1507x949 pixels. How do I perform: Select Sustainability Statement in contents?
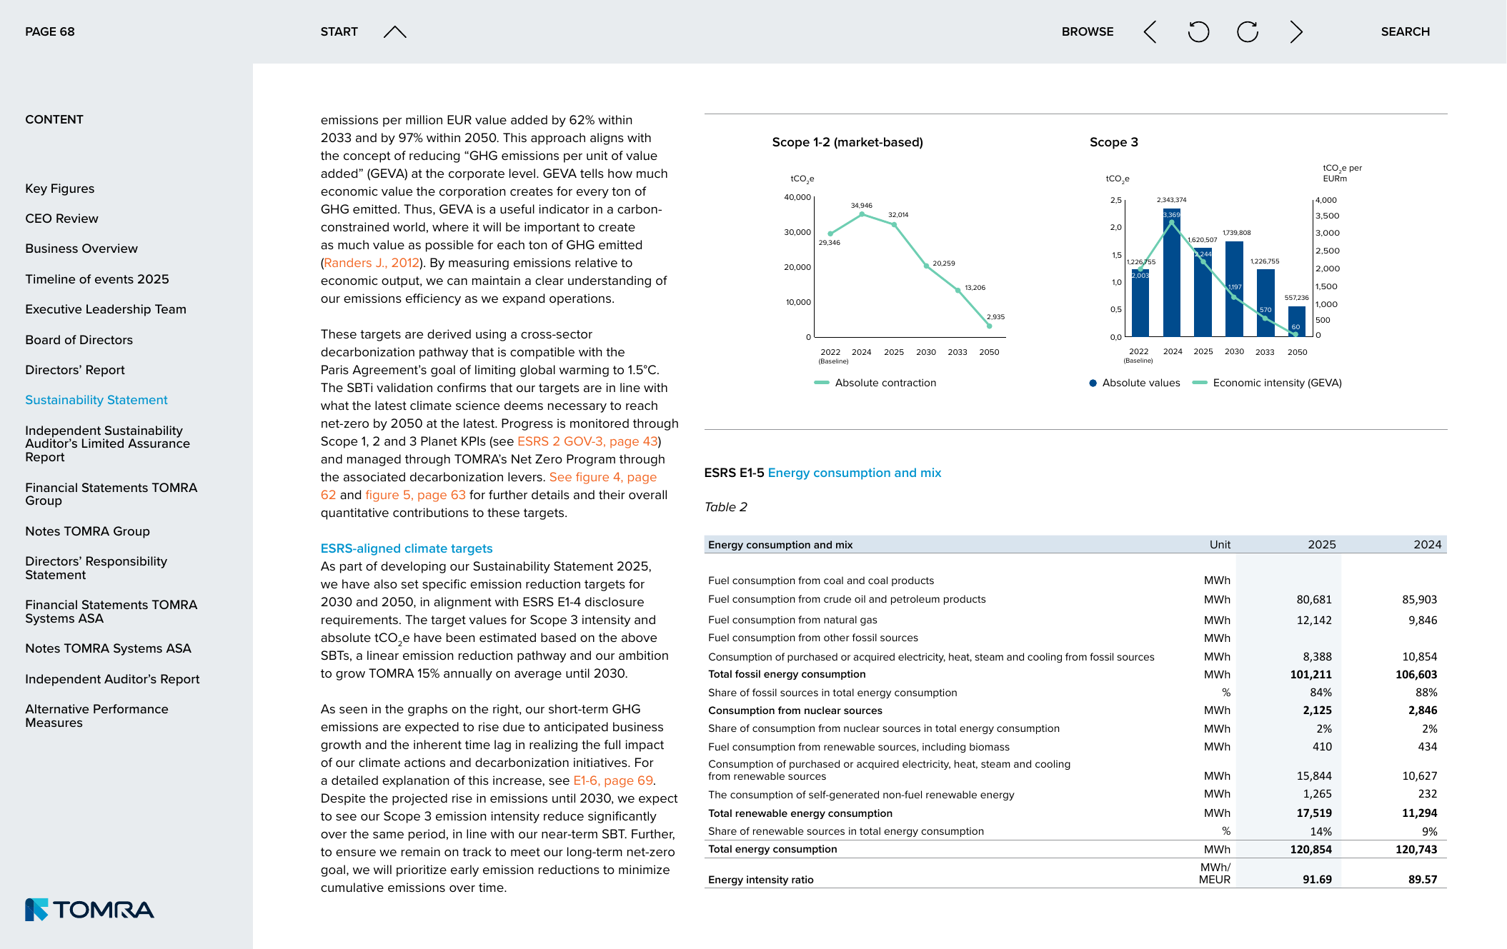click(x=96, y=400)
